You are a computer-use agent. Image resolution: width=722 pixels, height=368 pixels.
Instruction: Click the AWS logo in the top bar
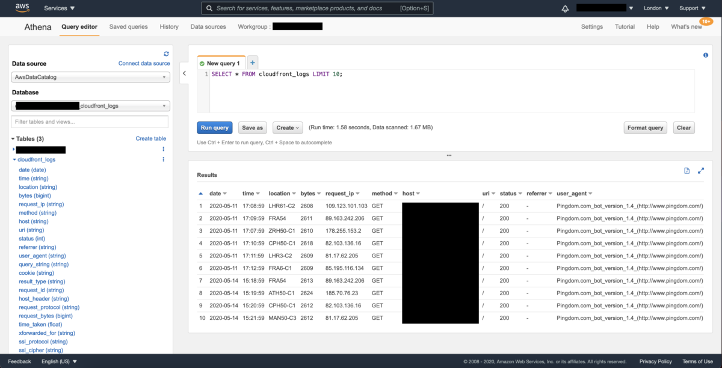click(22, 8)
